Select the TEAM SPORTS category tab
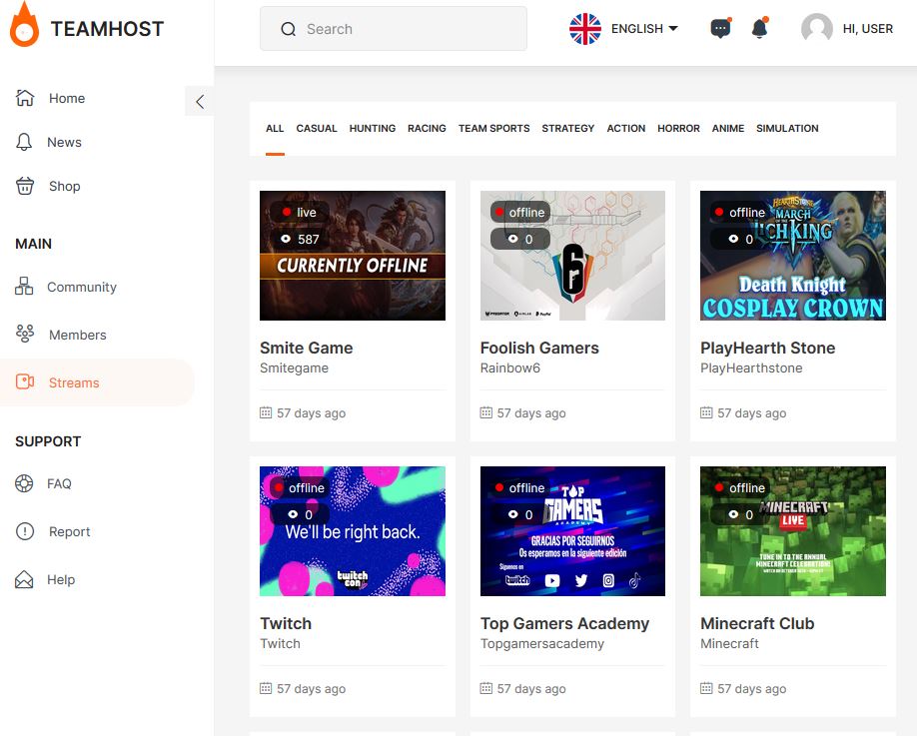Image resolution: width=917 pixels, height=736 pixels. coord(494,128)
